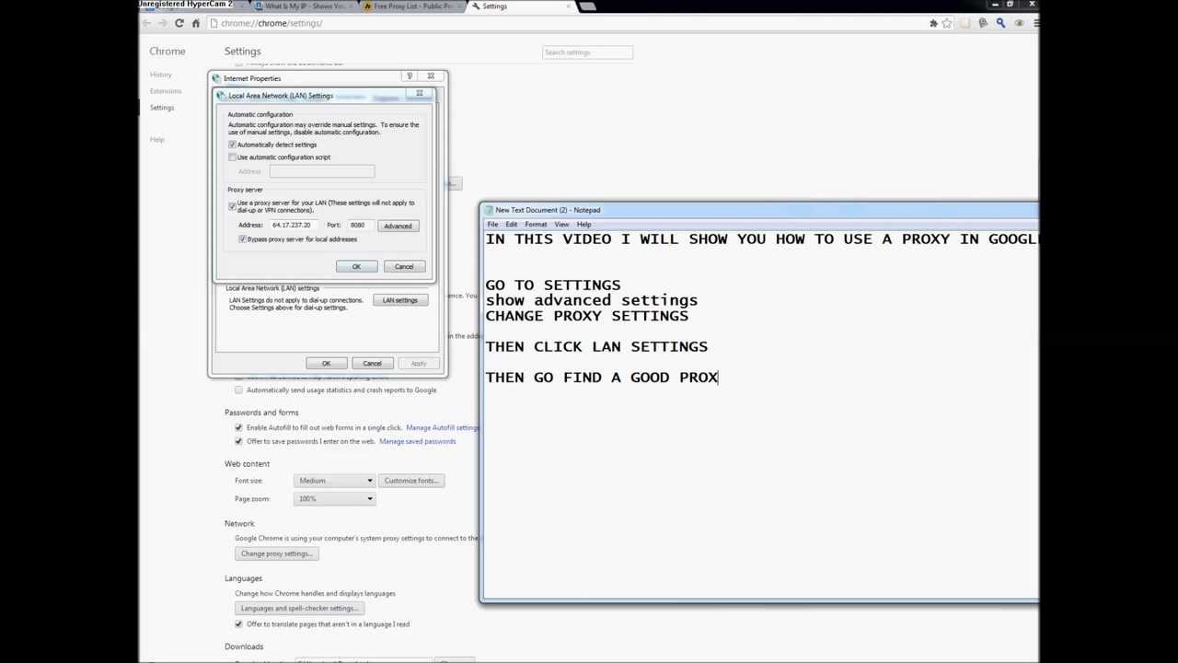The height and width of the screenshot is (663, 1178).
Task: Open Manage Autofill settings link
Action: (x=442, y=427)
